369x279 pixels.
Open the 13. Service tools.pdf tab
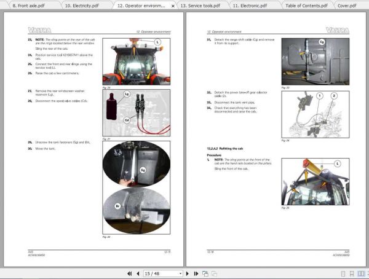[200, 6]
